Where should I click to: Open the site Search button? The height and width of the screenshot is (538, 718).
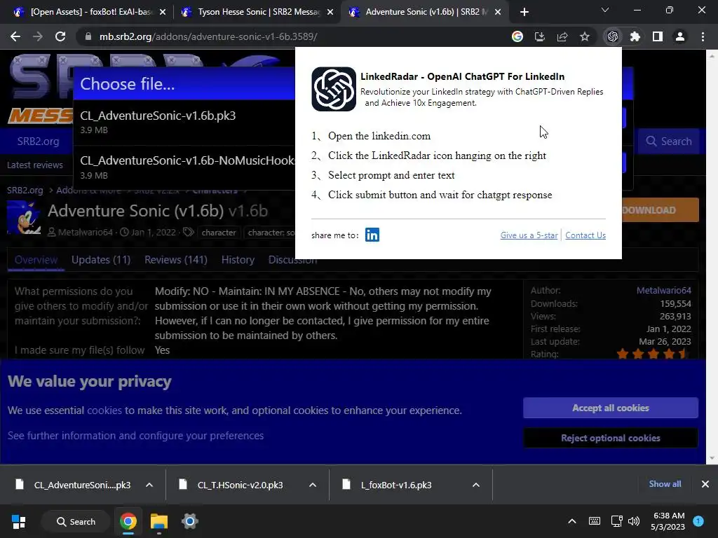(668, 142)
